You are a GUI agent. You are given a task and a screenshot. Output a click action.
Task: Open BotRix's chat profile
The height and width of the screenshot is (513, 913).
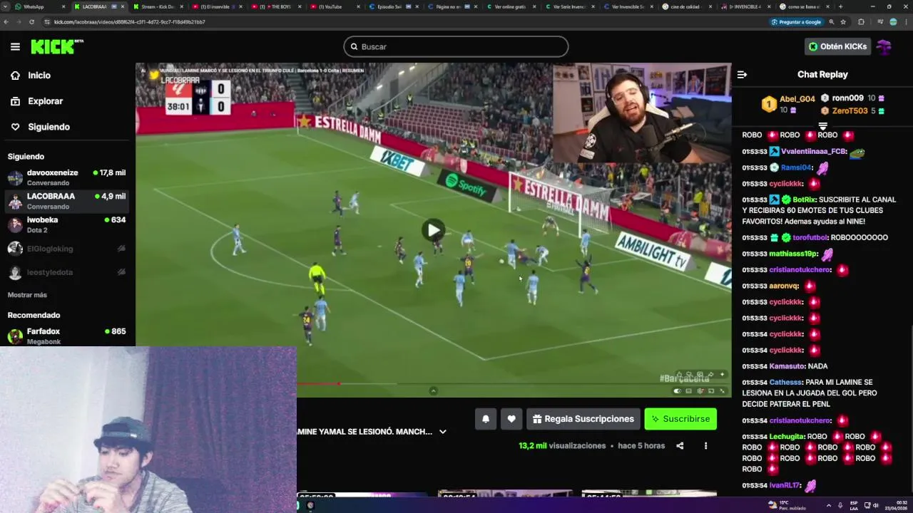[804, 199]
